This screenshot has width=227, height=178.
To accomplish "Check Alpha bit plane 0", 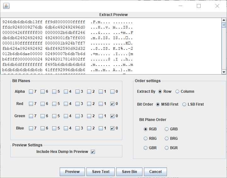I will click(112, 92).
